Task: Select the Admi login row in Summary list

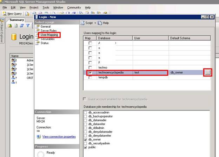Action: [x=22, y=60]
